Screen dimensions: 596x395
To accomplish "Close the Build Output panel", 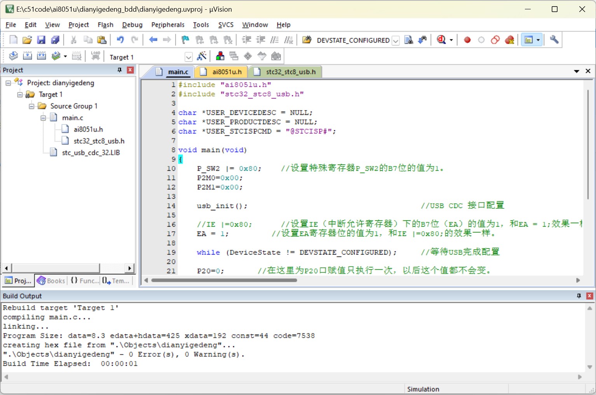I will pyautogui.click(x=589, y=296).
